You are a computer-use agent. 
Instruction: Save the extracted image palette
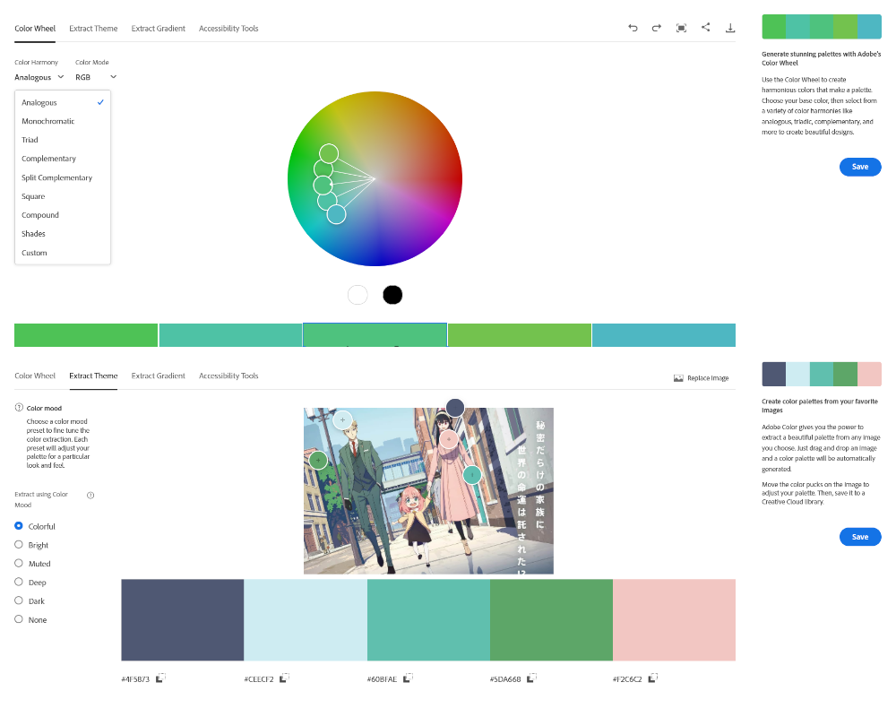860,537
